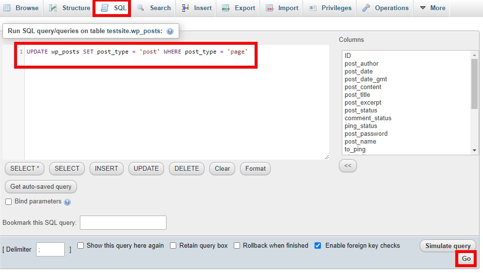Open SQL query help icon beside wp_posts
This screenshot has width=483, height=273.
(x=170, y=31)
